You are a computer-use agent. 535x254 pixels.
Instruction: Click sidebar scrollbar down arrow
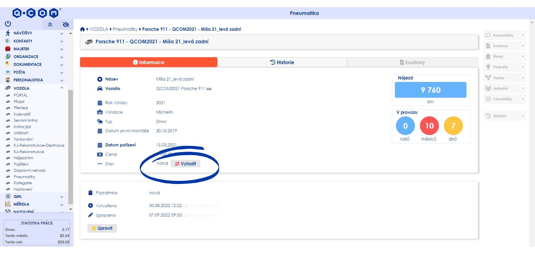pos(70,209)
